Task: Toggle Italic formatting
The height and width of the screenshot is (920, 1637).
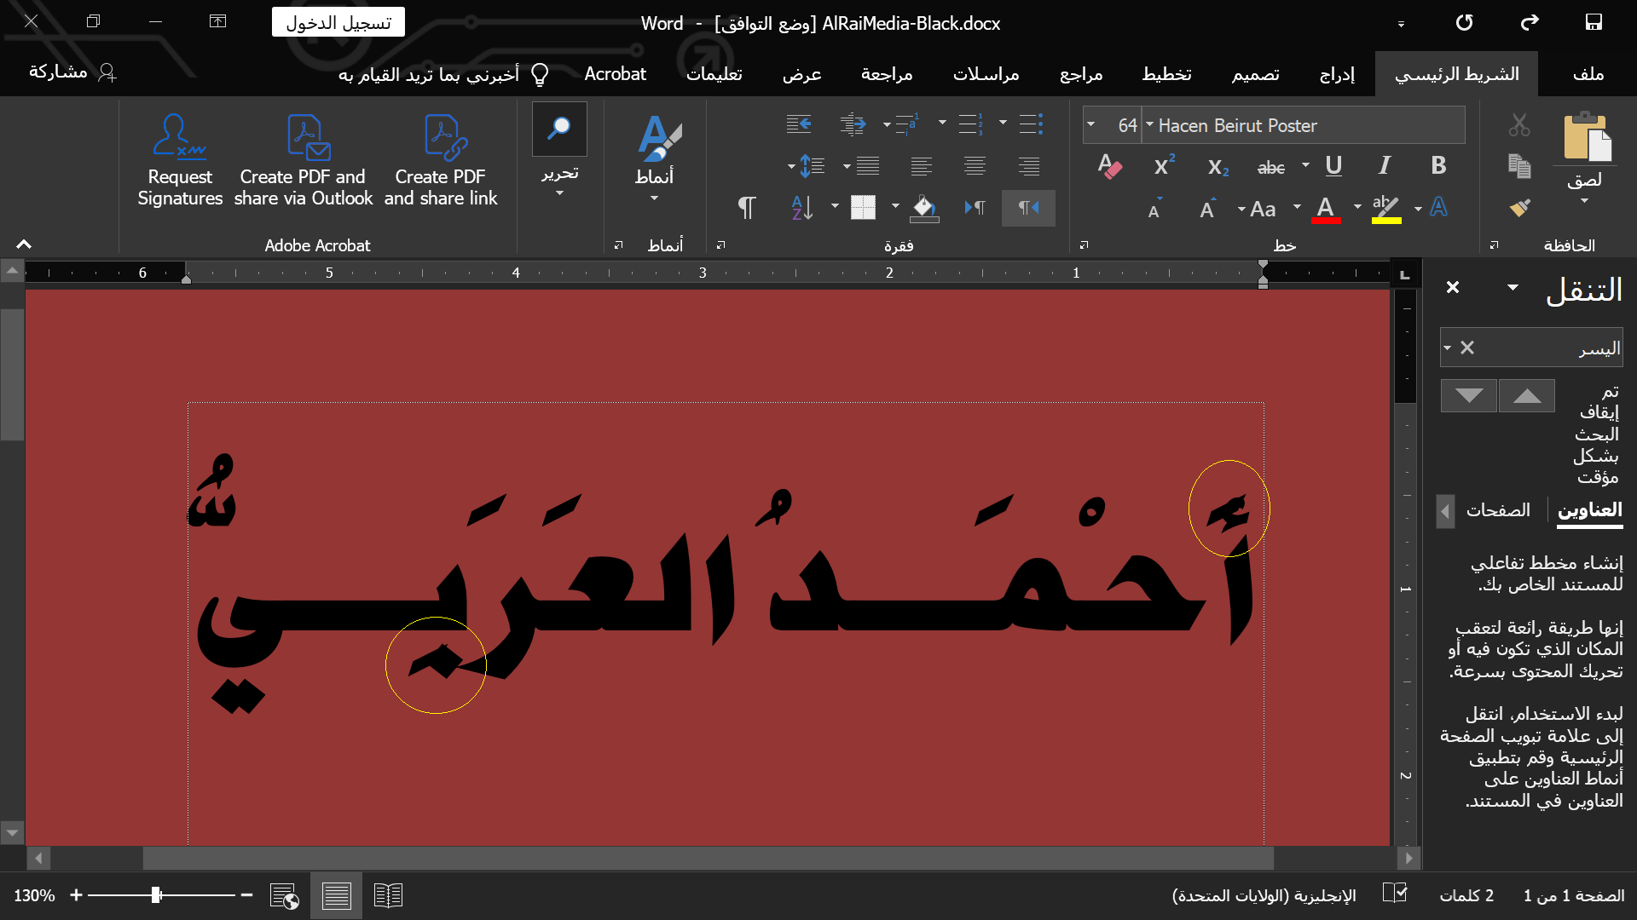Action: click(x=1385, y=166)
